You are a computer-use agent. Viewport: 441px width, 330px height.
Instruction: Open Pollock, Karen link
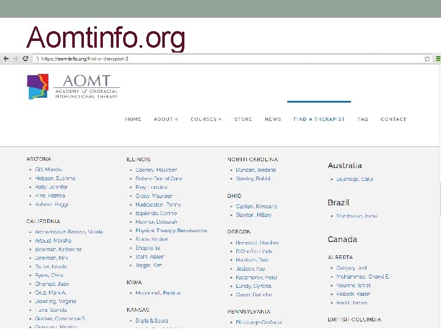[353, 294]
